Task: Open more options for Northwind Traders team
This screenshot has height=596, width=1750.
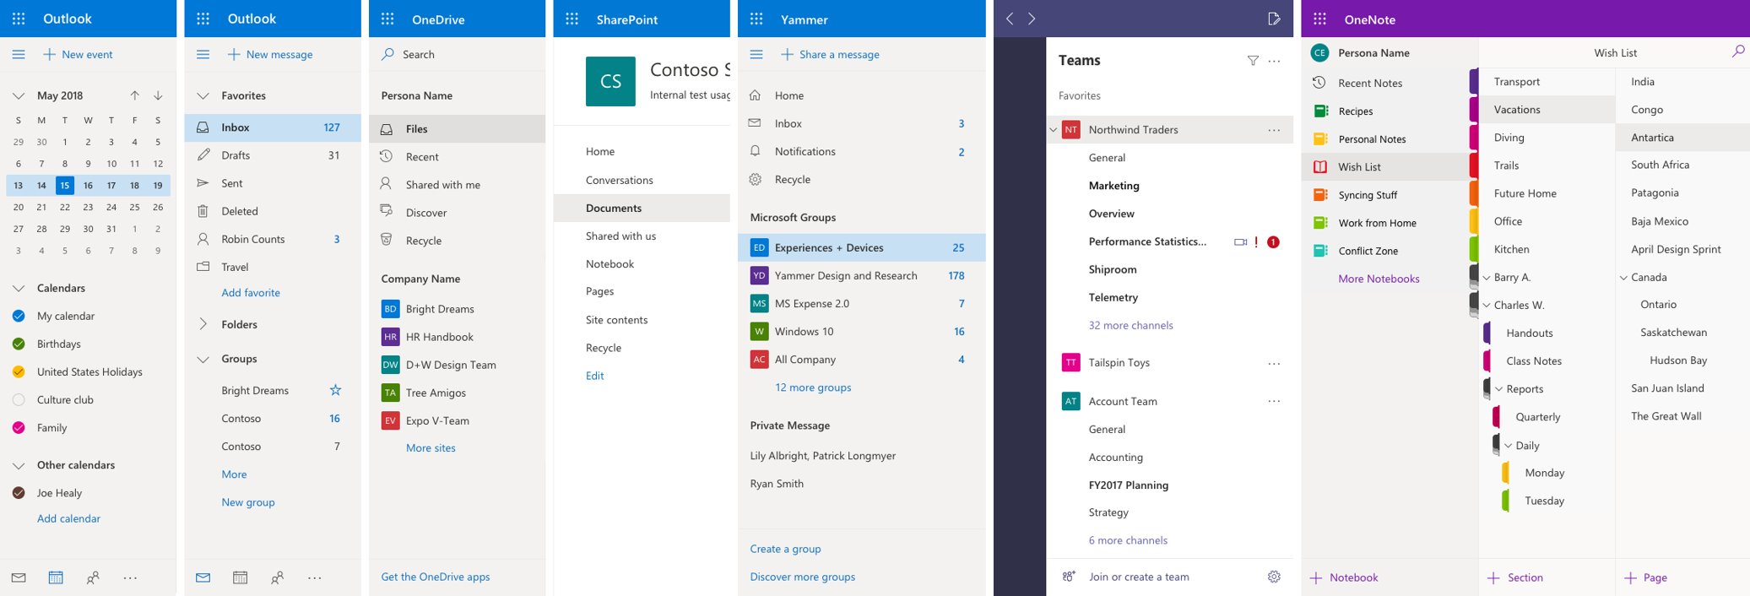Action: coord(1274,130)
